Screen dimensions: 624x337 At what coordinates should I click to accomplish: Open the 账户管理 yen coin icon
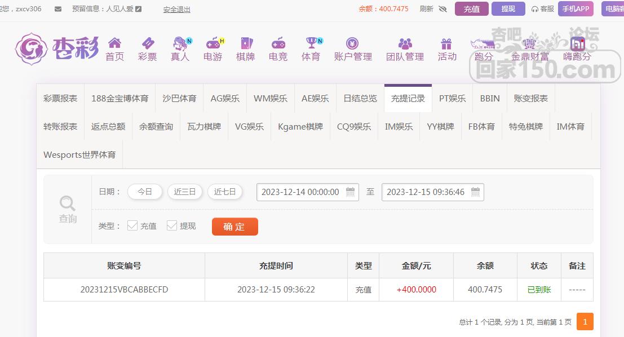click(352, 43)
